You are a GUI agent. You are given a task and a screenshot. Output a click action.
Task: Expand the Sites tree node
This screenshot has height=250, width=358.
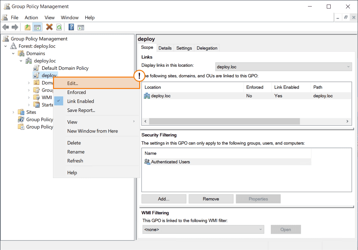(13, 112)
